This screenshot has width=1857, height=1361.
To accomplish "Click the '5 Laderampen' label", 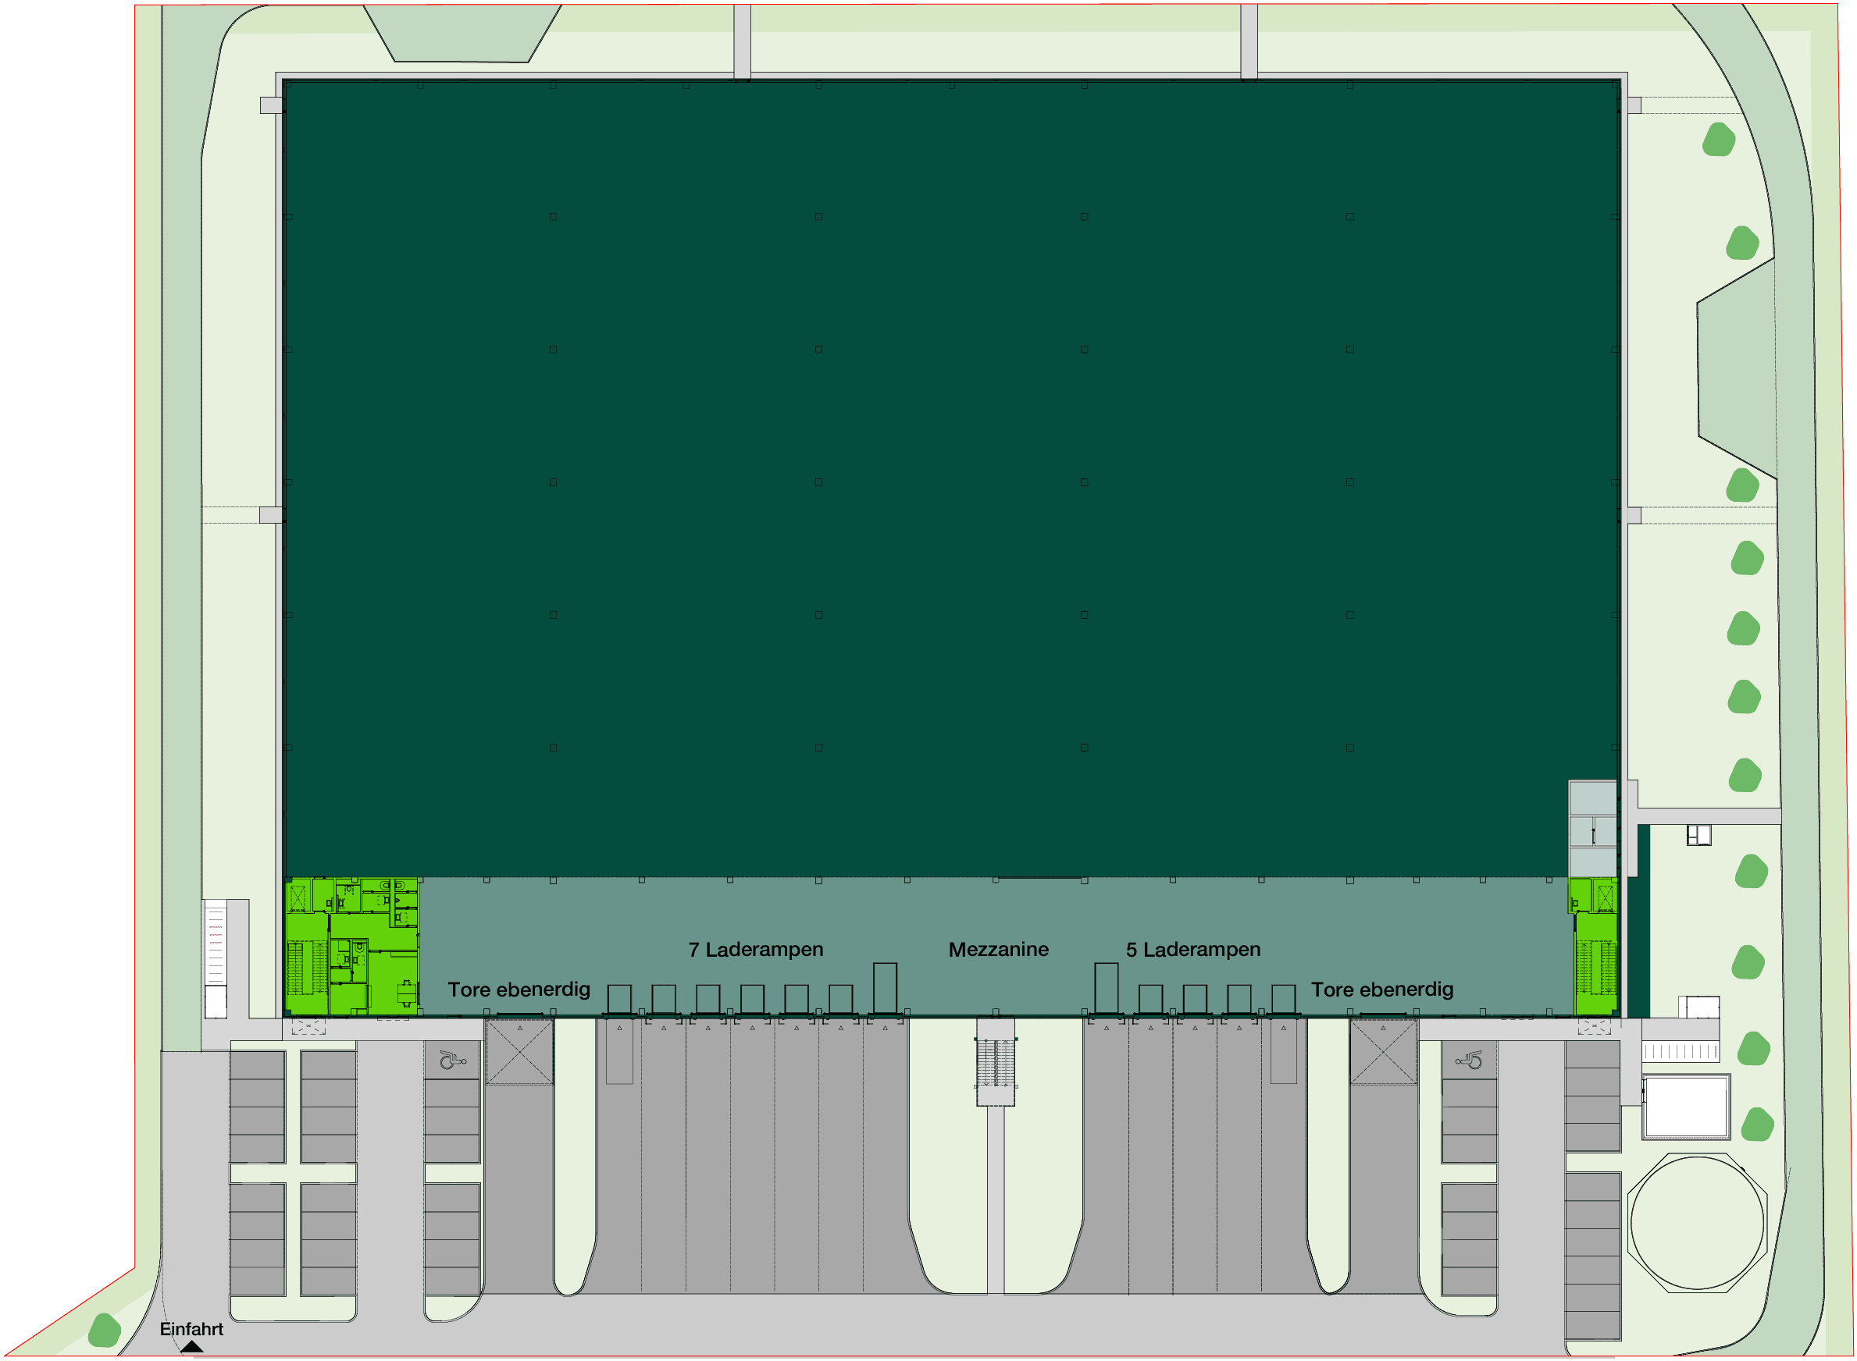I will click(x=1192, y=949).
